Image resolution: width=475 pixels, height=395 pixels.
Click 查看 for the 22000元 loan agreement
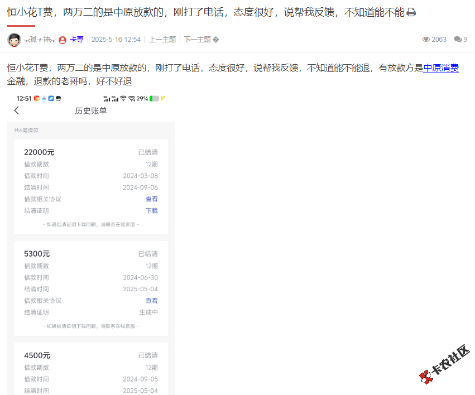(x=151, y=199)
